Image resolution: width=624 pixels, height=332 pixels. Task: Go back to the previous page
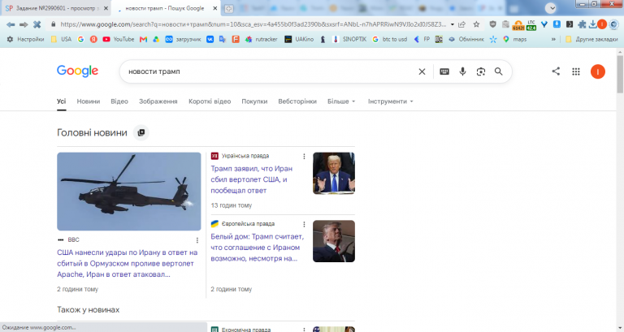[11, 24]
